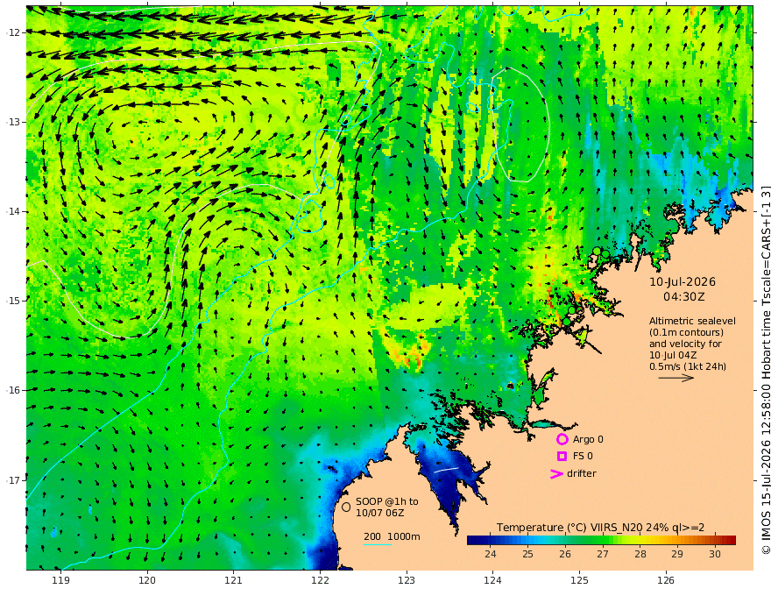This screenshot has height=596, width=771.
Task: Click the 'Argo 0' legend label
Action: pyautogui.click(x=588, y=439)
